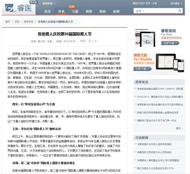The image size is (190, 174).
Task: Click the 睿医 i-MD site logo
Action: coord(18,8)
